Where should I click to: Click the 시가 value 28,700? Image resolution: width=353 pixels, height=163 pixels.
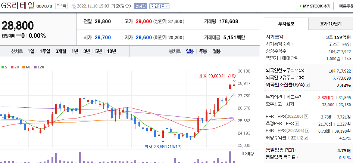click(103, 37)
